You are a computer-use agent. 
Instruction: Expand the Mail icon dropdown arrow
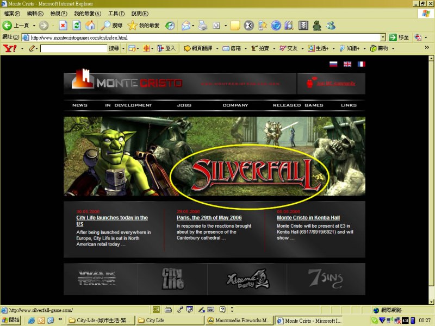coord(193,26)
